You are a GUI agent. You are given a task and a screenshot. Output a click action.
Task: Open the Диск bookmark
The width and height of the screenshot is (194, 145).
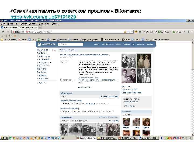145,39
